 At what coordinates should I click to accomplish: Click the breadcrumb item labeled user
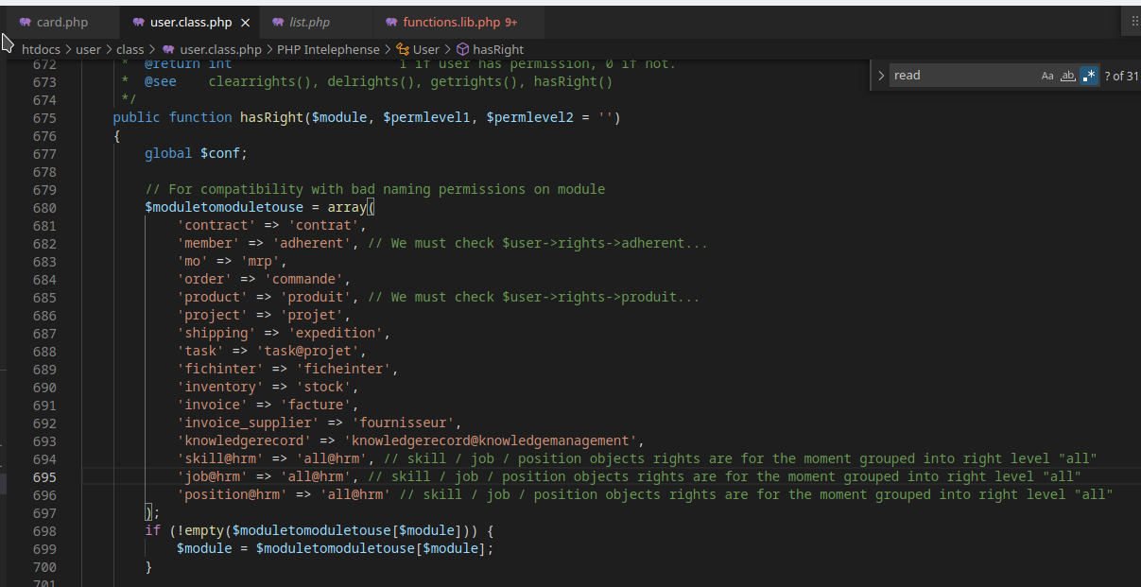click(88, 49)
